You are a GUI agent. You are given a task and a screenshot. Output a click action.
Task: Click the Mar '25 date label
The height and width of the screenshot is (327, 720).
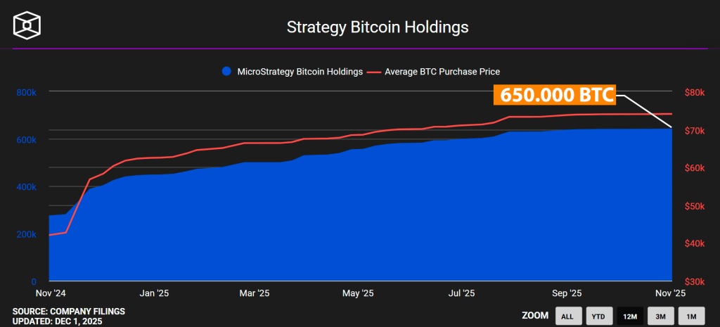pos(254,293)
